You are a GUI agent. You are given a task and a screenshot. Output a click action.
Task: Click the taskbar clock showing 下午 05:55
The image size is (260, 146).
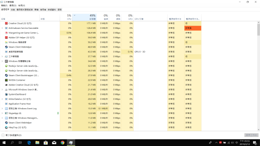point(245,142)
